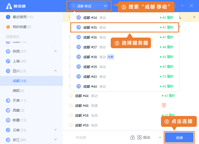This screenshot has width=199, height=144.
Task: Click the 爱加速 logo icon
Action: pos(9,6)
